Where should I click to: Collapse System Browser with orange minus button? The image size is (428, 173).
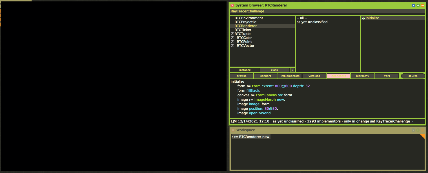422,5
